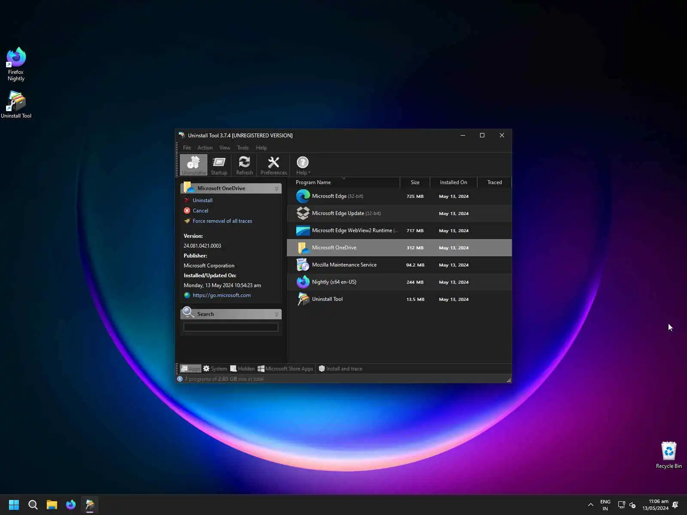
Task: Select the Mozilla Maintenance Service row
Action: coord(399,265)
